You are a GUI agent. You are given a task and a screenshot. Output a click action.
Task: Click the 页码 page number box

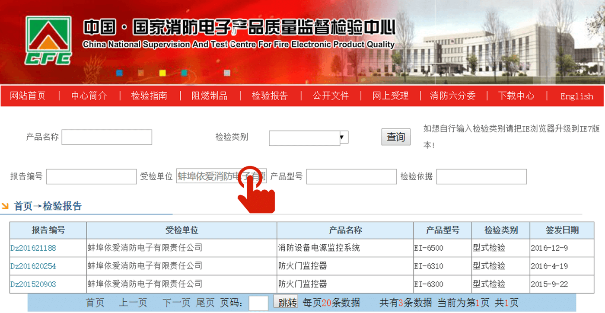point(258,303)
